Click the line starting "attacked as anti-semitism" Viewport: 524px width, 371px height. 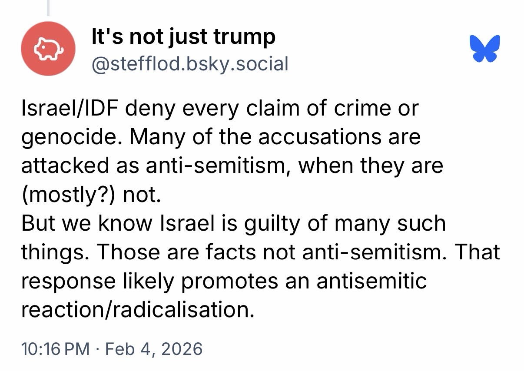tap(232, 166)
